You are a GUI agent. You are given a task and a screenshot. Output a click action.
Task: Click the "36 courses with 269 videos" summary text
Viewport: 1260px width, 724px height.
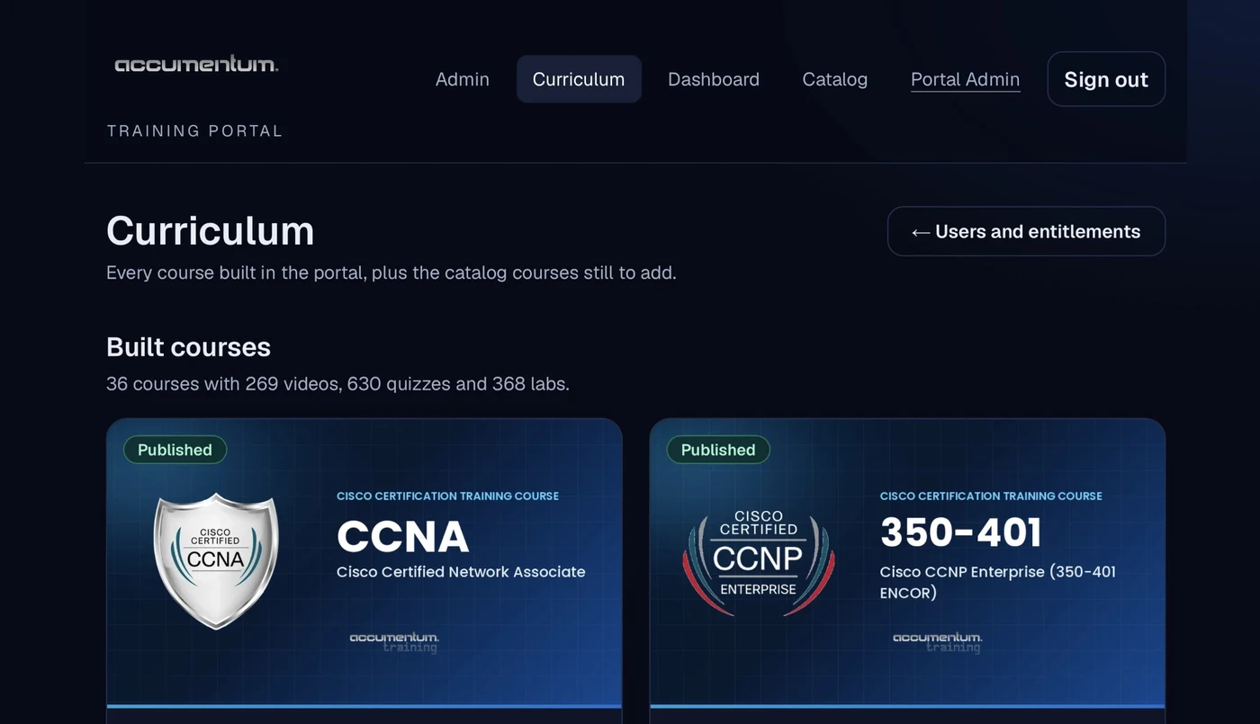click(x=337, y=384)
